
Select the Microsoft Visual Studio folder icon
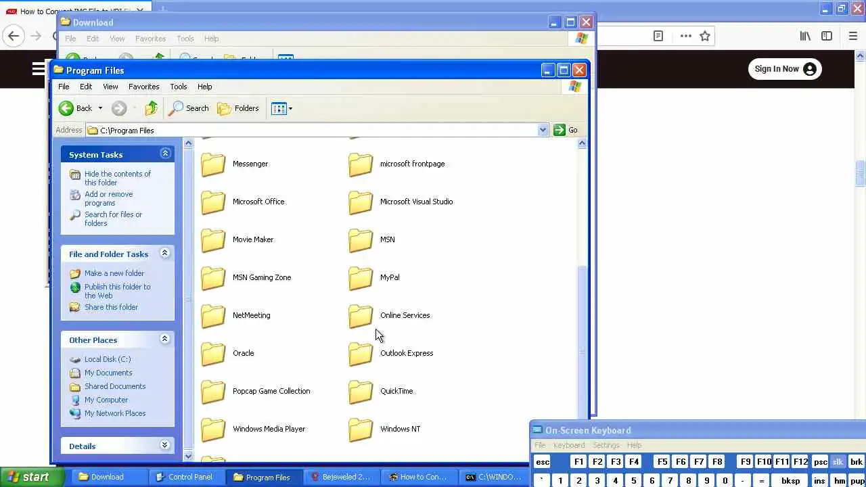(361, 202)
